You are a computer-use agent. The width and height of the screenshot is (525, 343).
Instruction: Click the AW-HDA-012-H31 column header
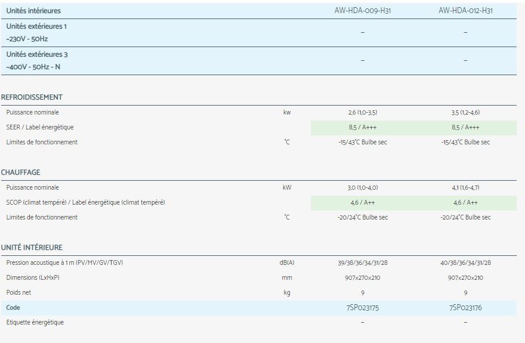coord(465,11)
